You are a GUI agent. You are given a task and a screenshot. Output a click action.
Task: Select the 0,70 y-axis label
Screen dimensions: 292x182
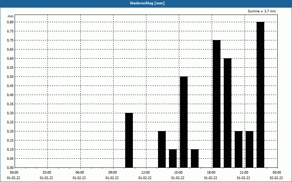pyautogui.click(x=10, y=40)
